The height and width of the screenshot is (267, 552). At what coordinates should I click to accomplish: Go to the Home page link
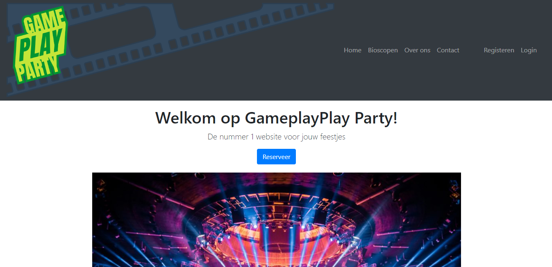point(352,50)
